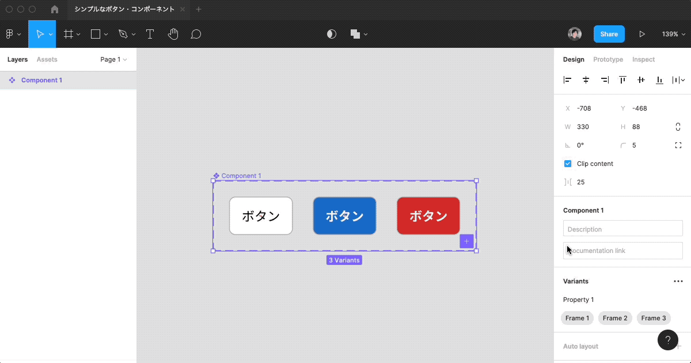Click the Frame 3 variant chip
Screen dimensions: 691x363
pos(654,318)
